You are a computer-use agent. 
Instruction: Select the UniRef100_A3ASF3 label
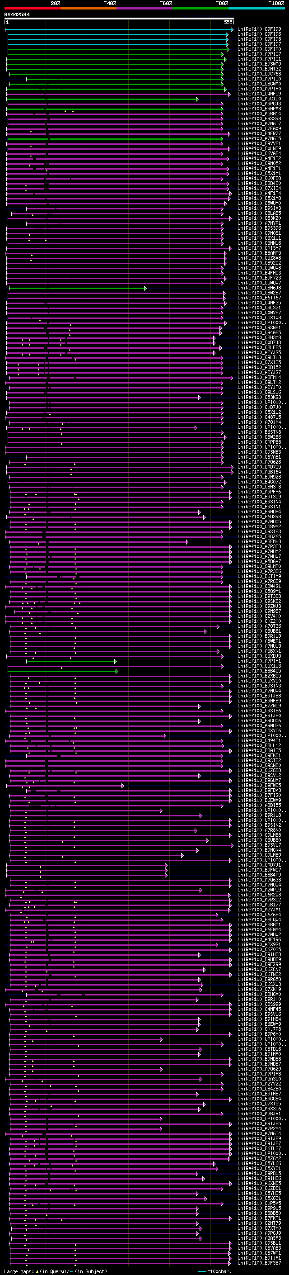(259, 1238)
